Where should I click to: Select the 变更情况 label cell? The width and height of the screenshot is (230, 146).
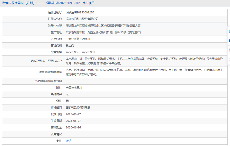(x=33, y=134)
